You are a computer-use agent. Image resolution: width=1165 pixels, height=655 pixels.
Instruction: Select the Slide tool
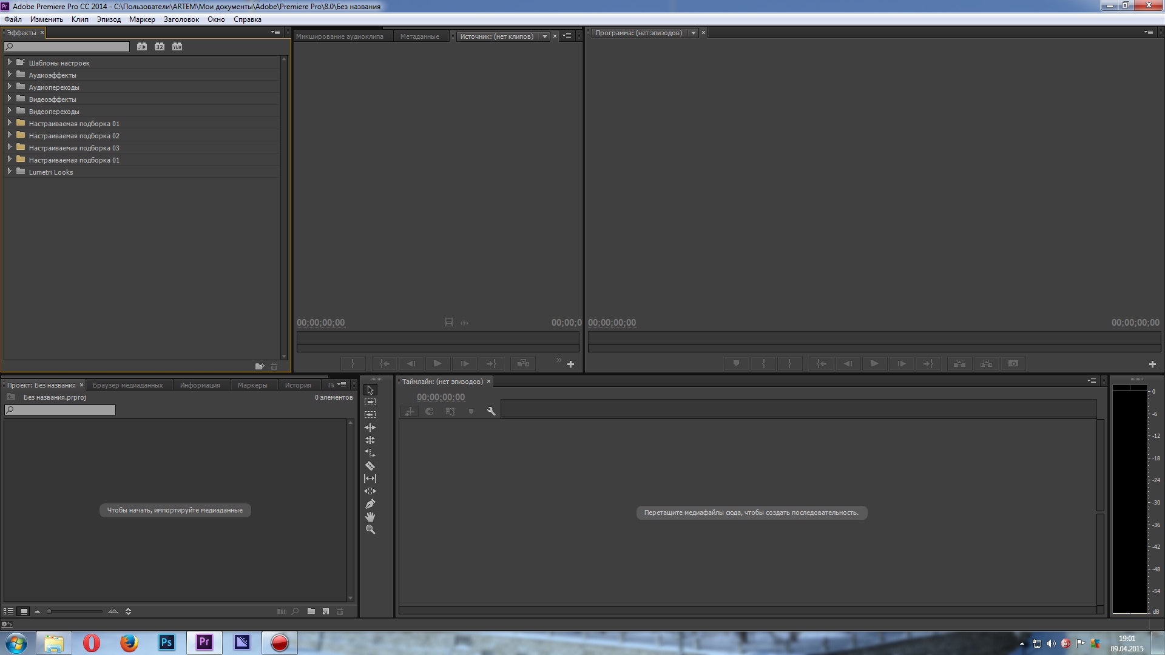[x=370, y=491]
